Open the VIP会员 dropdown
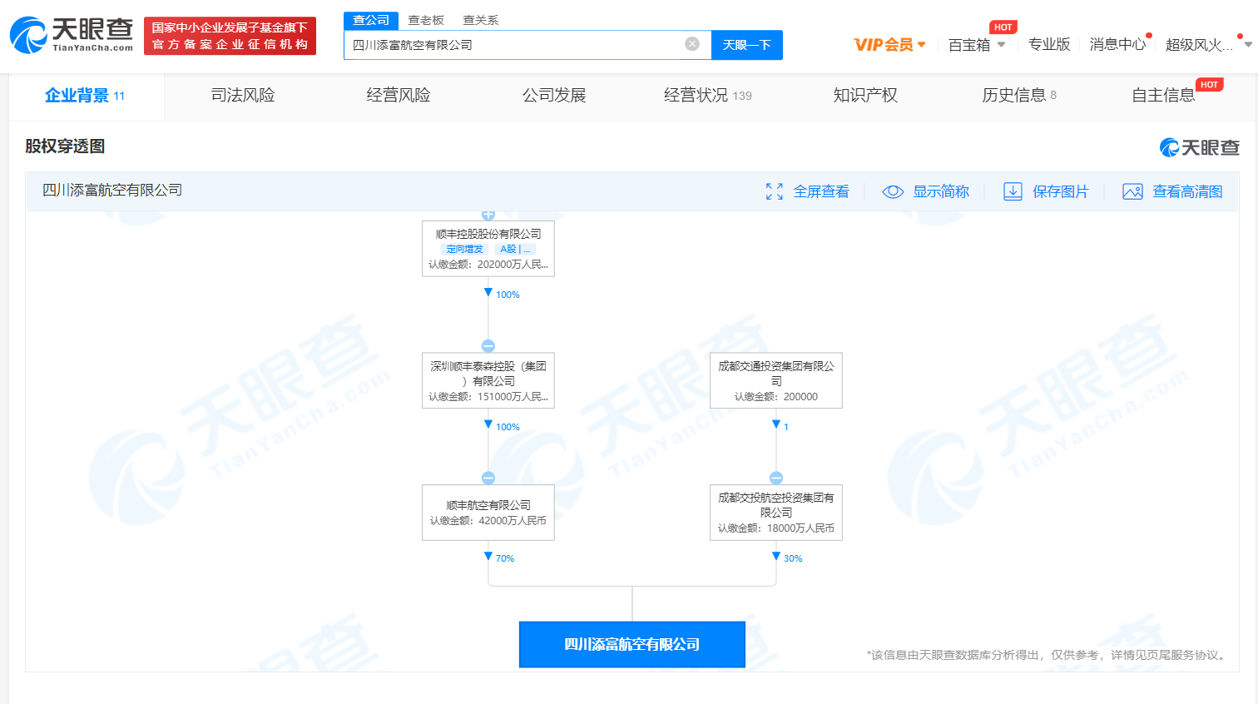 click(889, 45)
